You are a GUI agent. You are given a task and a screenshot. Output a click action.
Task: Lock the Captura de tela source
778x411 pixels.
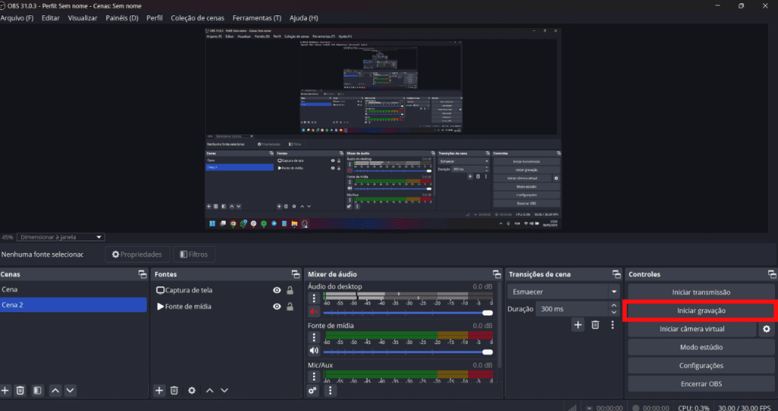tap(289, 290)
